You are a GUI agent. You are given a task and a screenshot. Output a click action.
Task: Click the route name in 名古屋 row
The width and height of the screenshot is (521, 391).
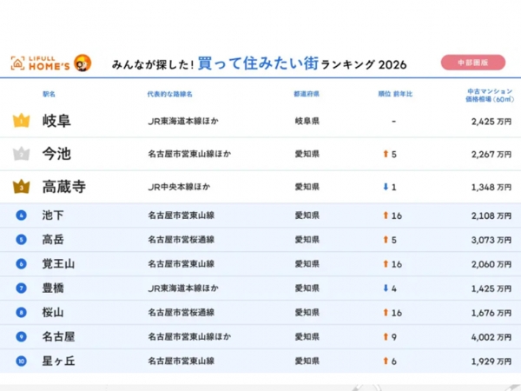[189, 337]
